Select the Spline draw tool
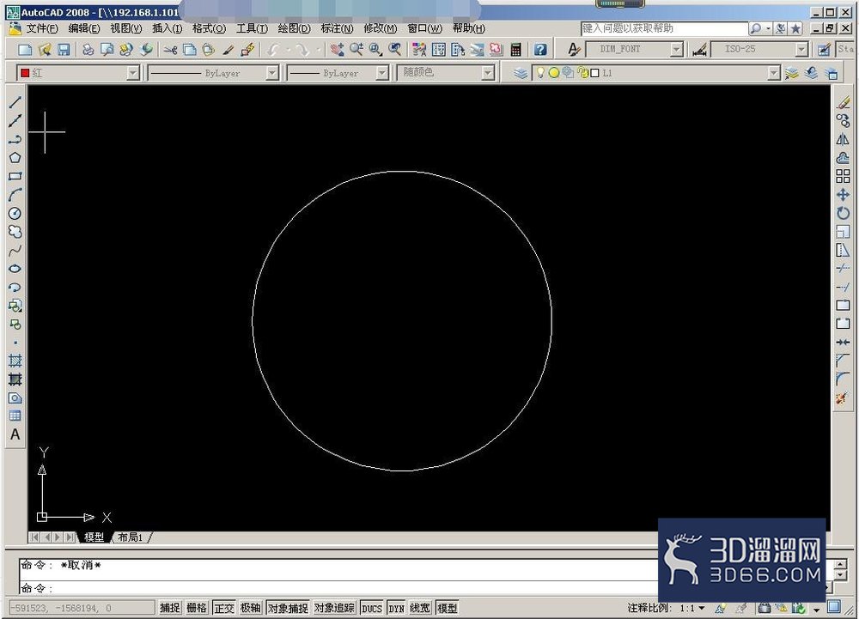The height and width of the screenshot is (619, 859). pos(15,250)
